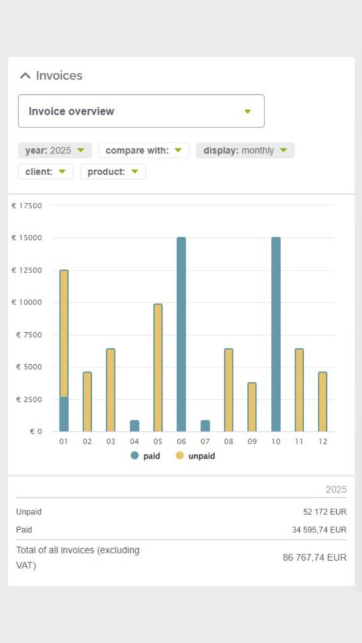The height and width of the screenshot is (643, 362).
Task: Select the unpaid bar for month 05
Action: tap(158, 368)
